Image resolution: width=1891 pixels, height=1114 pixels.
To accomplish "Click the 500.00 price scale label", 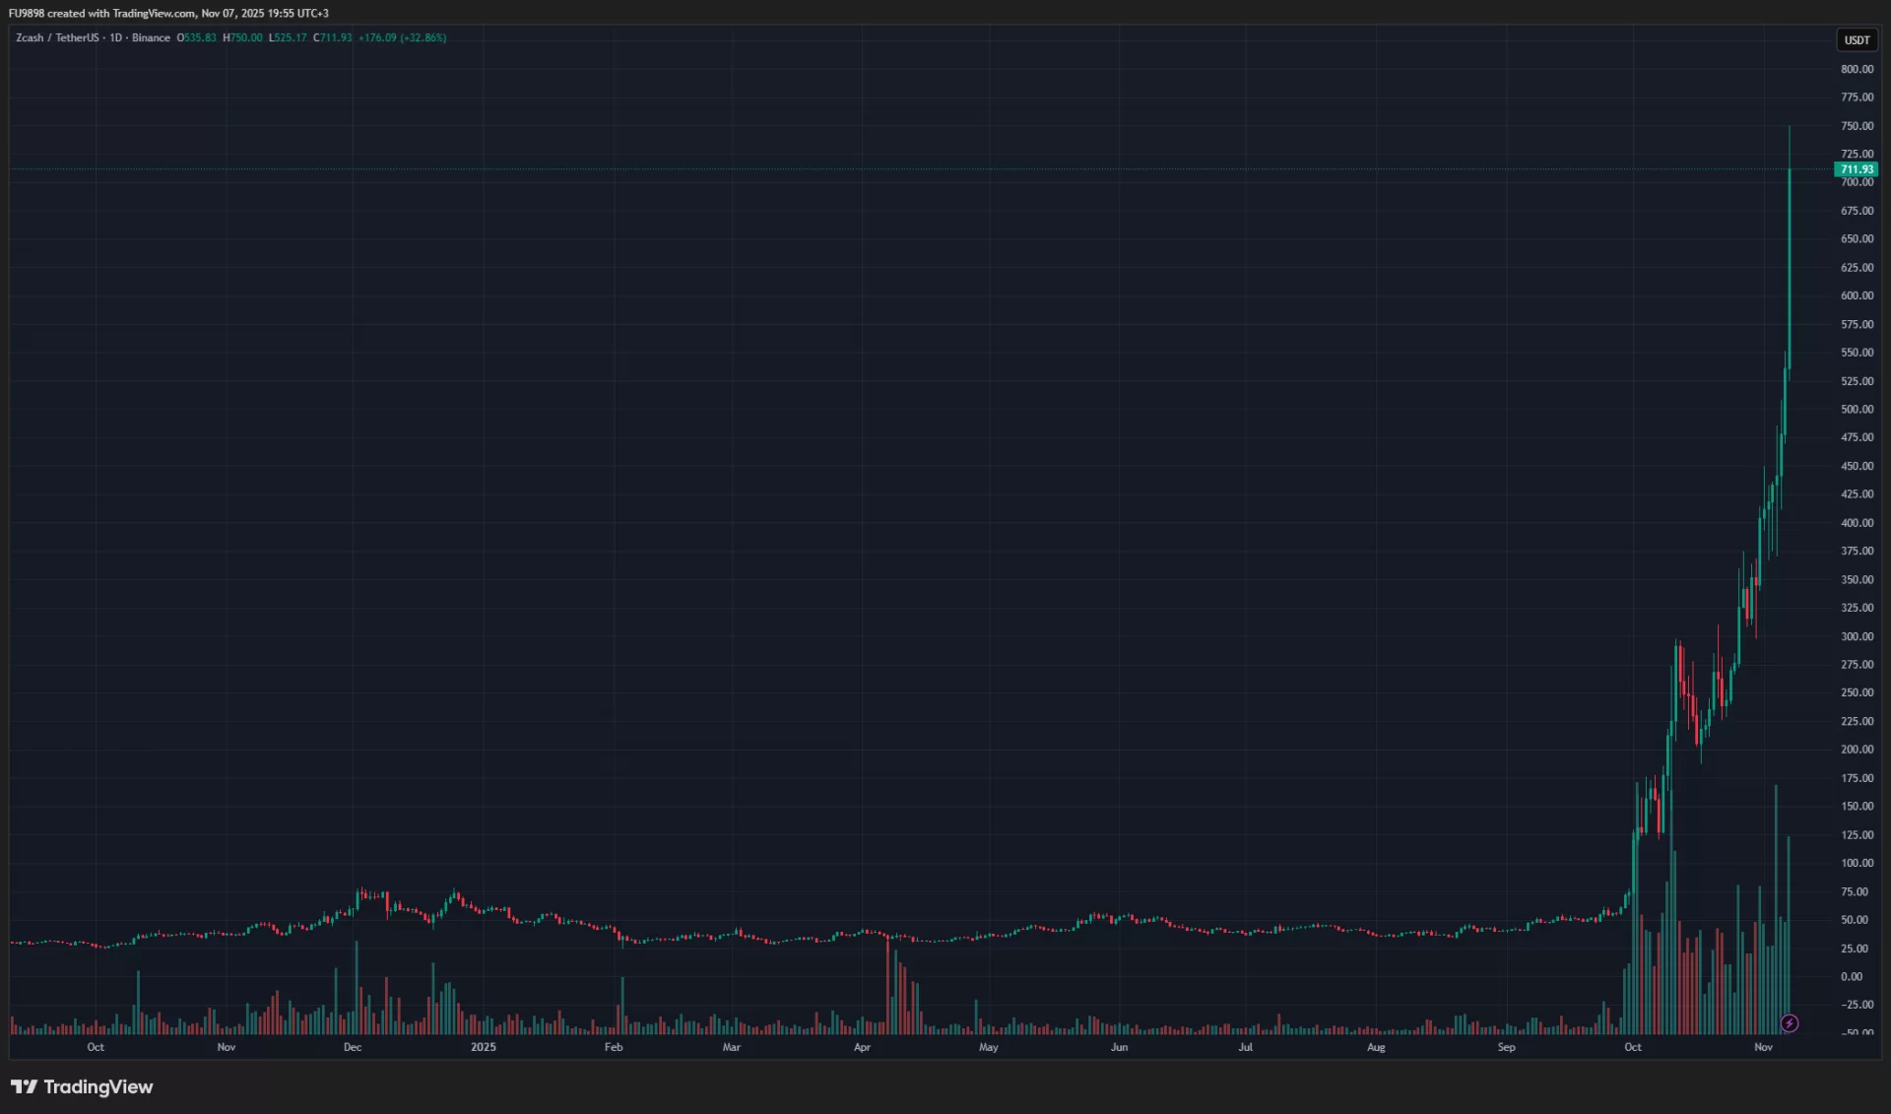I will pos(1857,409).
